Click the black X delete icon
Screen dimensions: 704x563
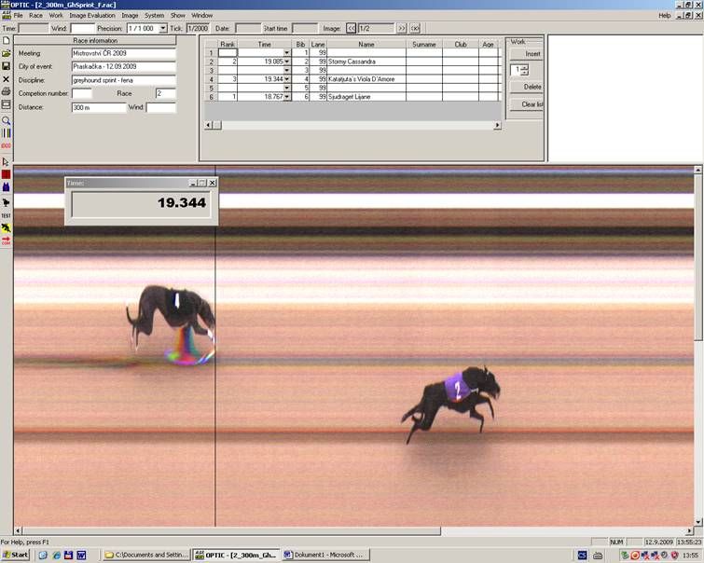[6, 79]
